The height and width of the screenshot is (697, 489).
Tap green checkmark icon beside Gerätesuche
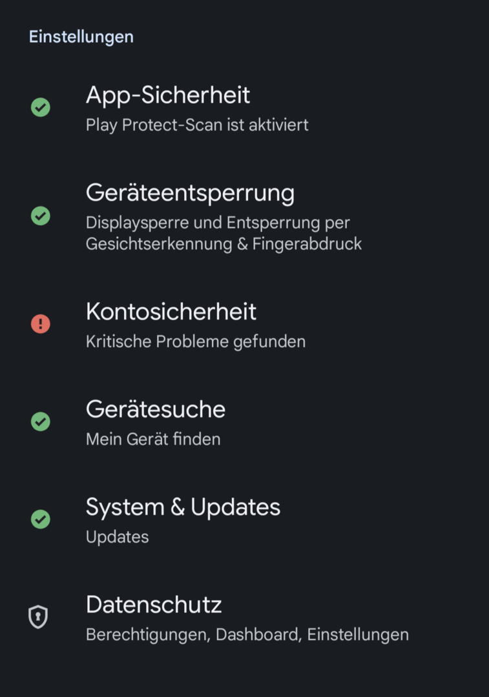click(x=41, y=422)
